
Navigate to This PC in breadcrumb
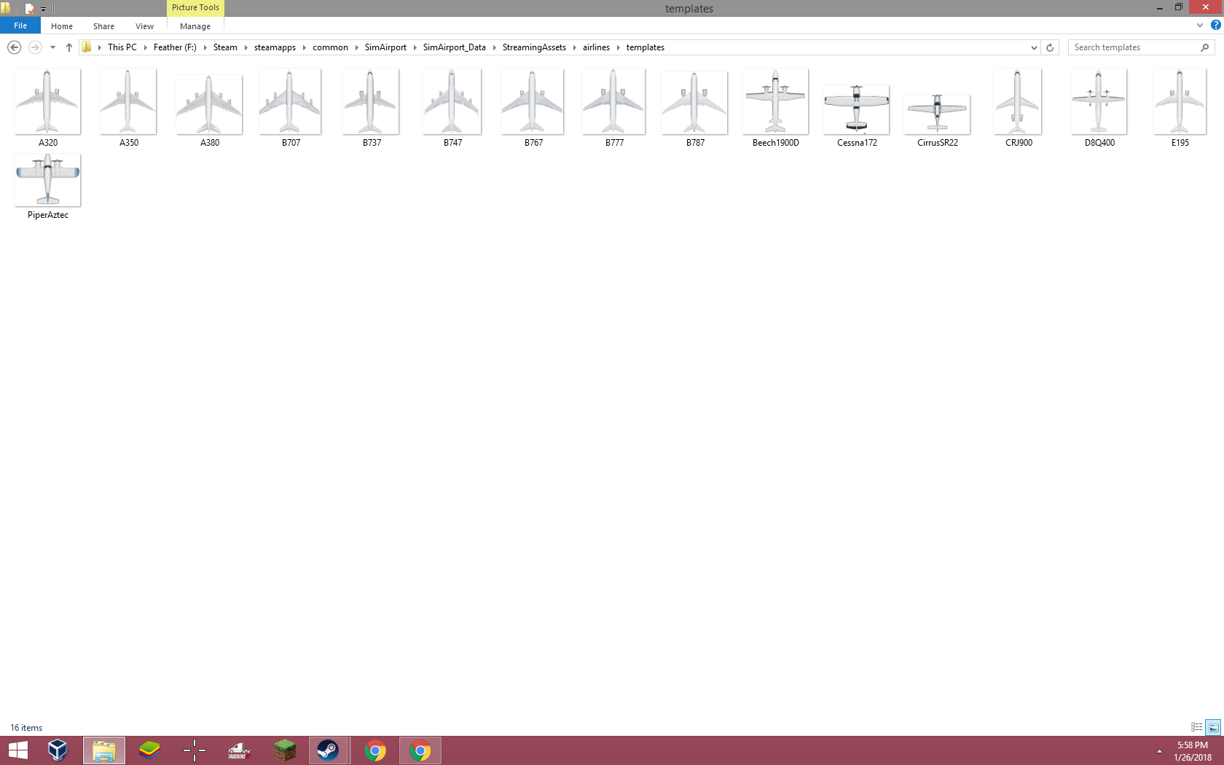[x=122, y=47]
